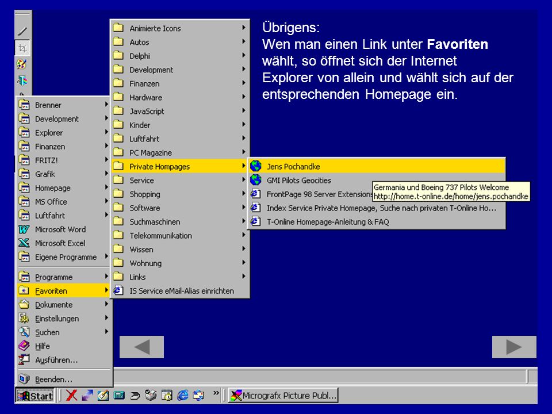Go to the previous slide with the left arrow
The height and width of the screenshot is (414, 552).
click(x=141, y=347)
